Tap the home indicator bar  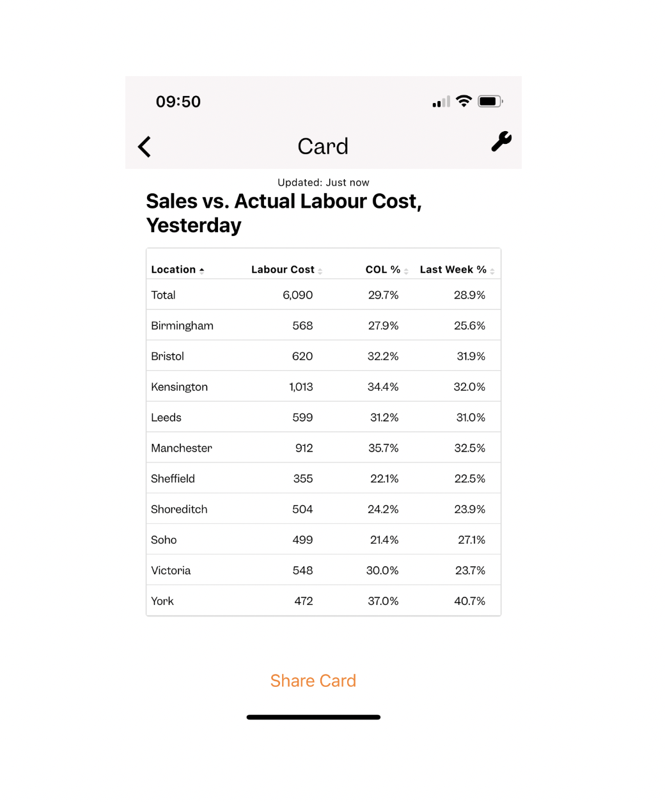point(313,717)
